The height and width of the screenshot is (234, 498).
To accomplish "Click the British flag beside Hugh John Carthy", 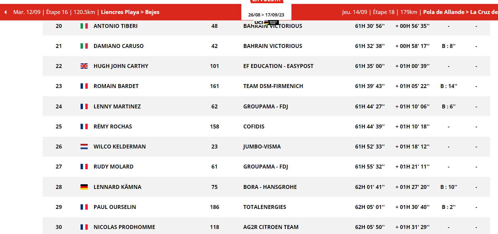I will [x=84, y=66].
